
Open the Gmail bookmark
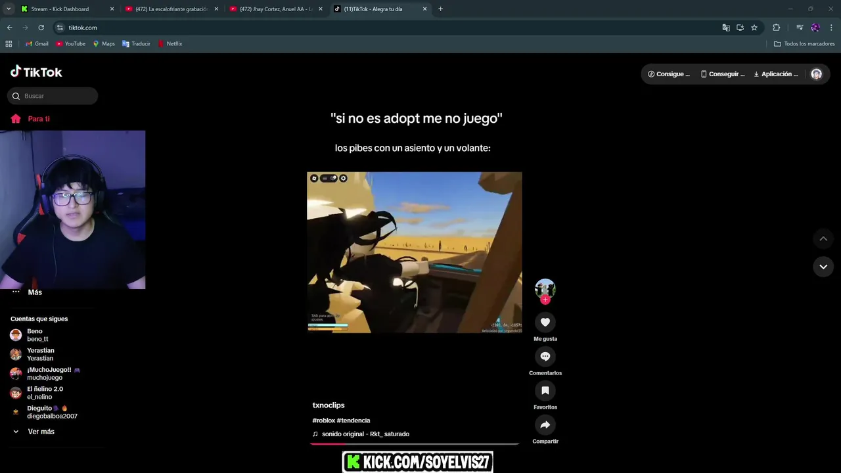(x=37, y=44)
